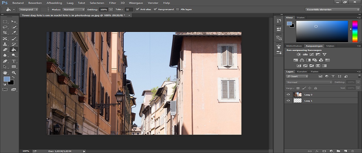Viewport: 362px width, 153px height.
Task: Select the Lasso tool
Action: coord(5,27)
